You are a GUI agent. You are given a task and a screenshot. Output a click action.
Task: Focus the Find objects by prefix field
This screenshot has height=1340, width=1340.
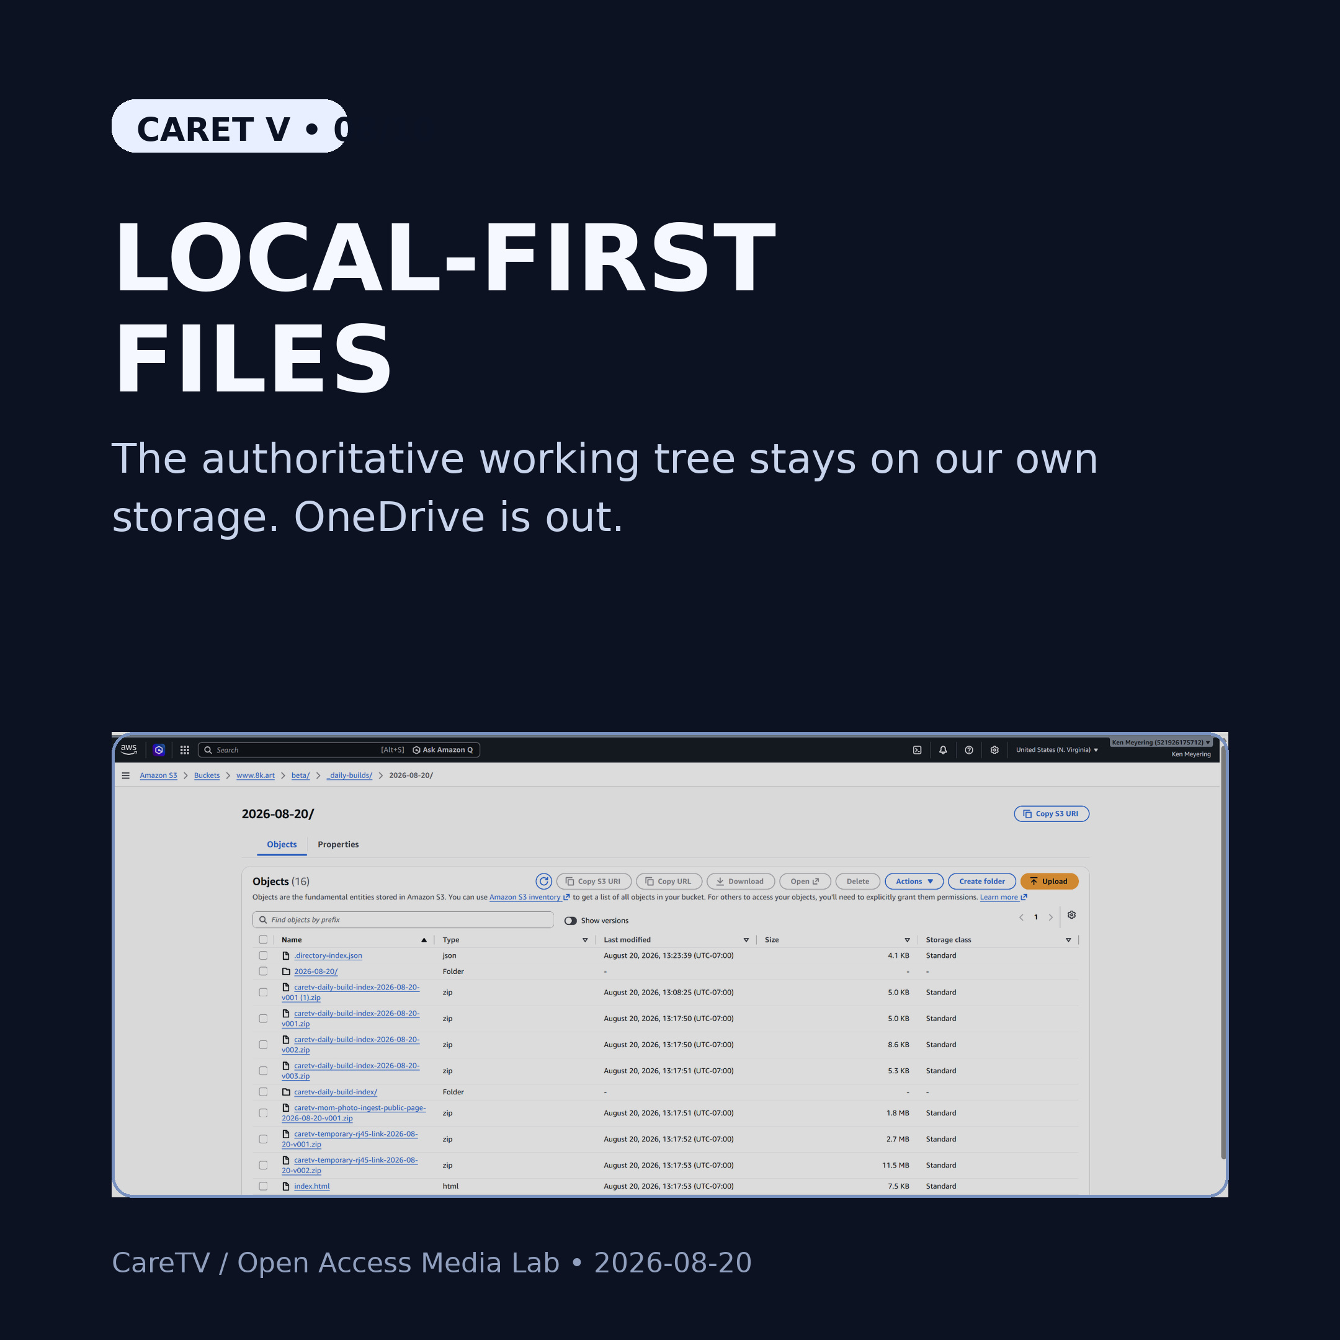[403, 919]
